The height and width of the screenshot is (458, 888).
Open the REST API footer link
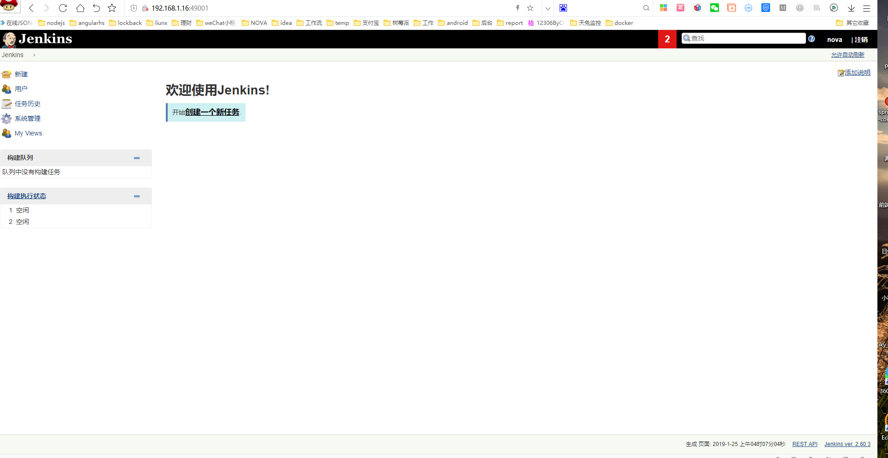[x=805, y=444]
